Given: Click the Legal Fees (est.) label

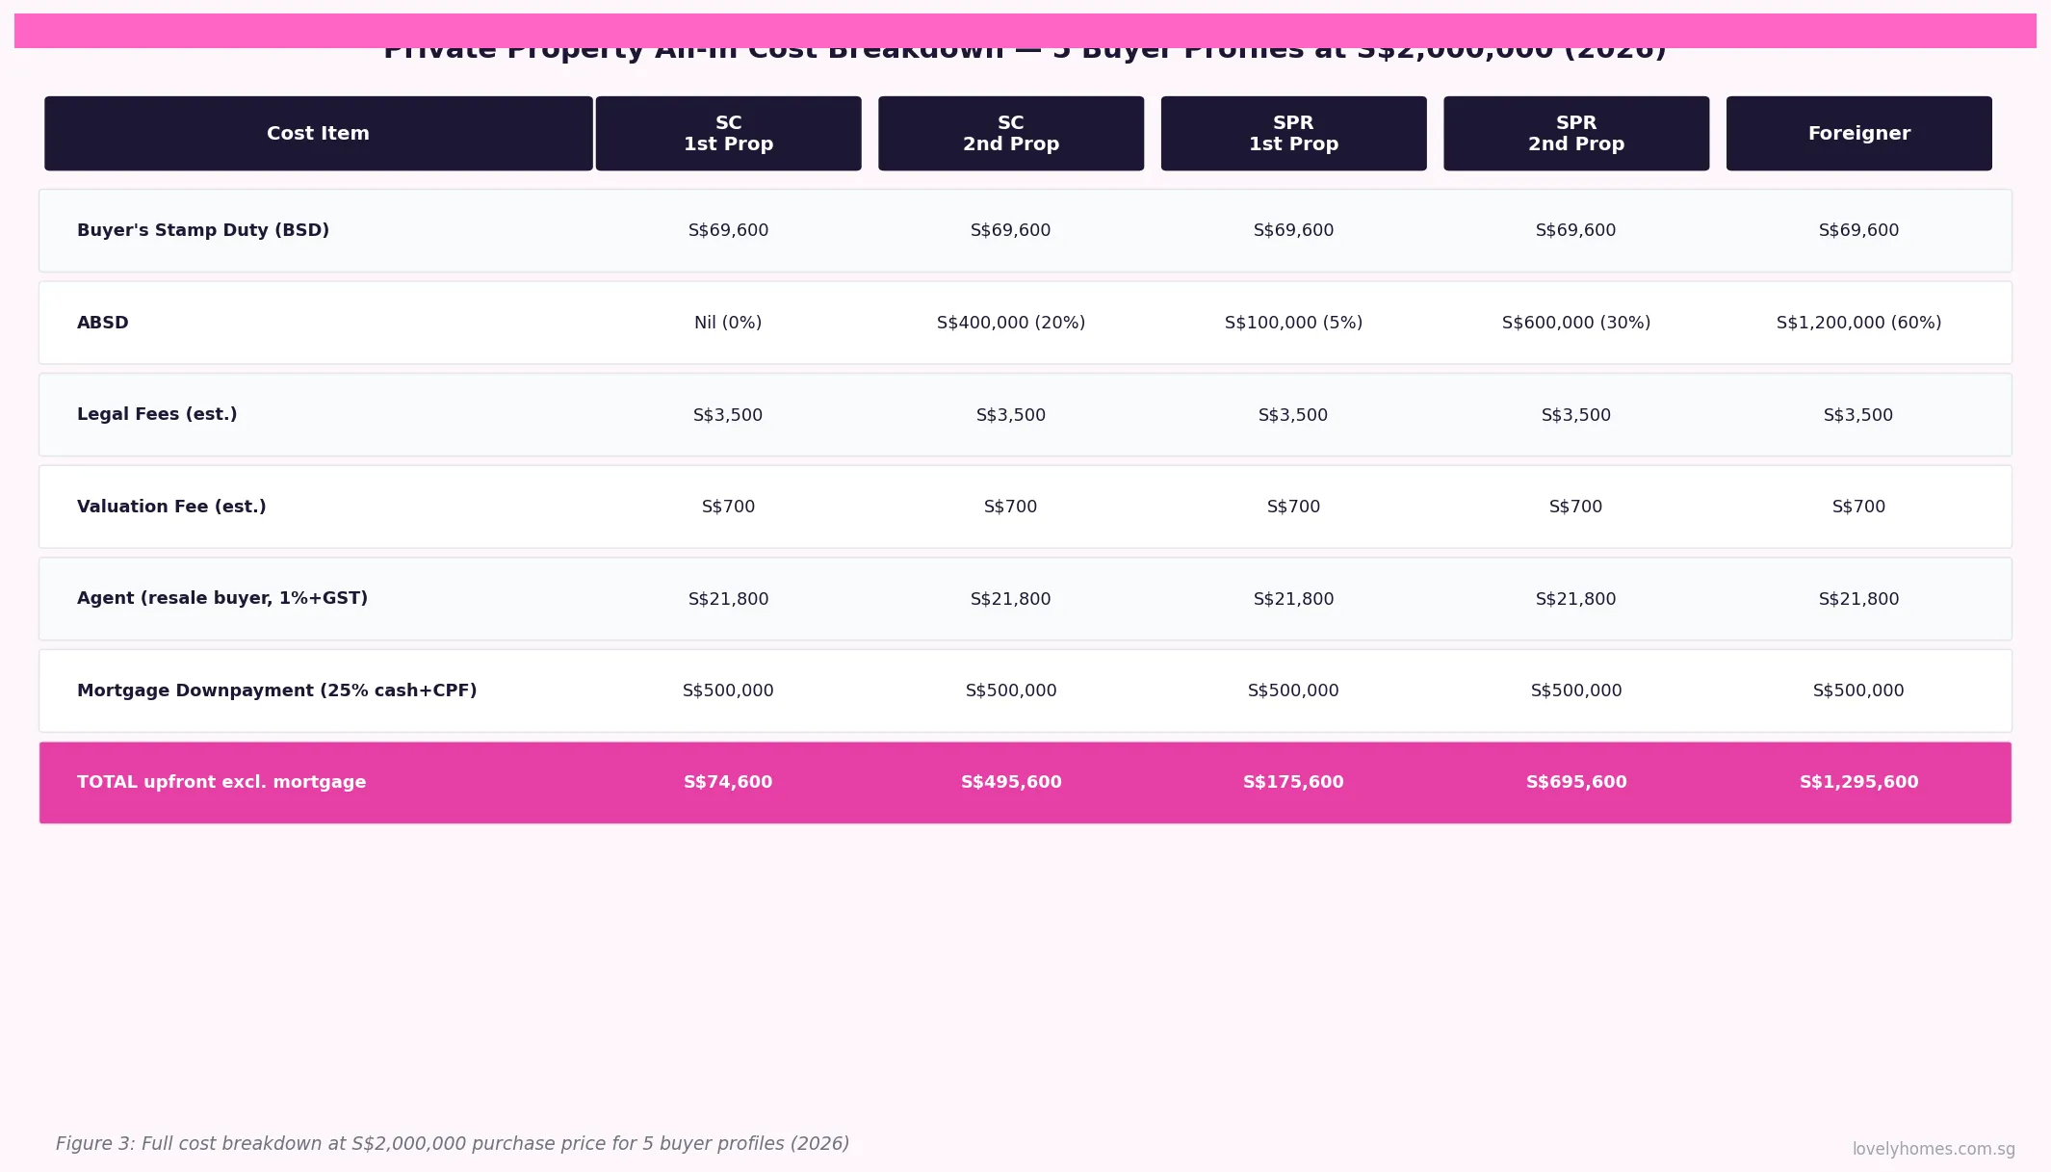Looking at the screenshot, I should point(157,414).
